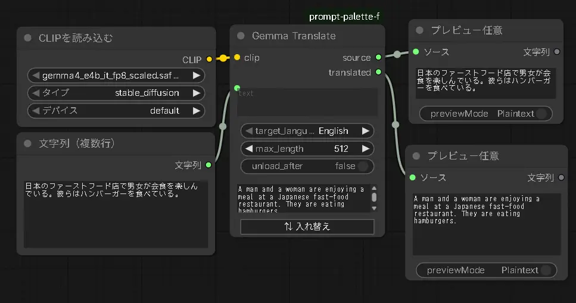Collapse the Gemma Translate node via its dot

[241, 36]
